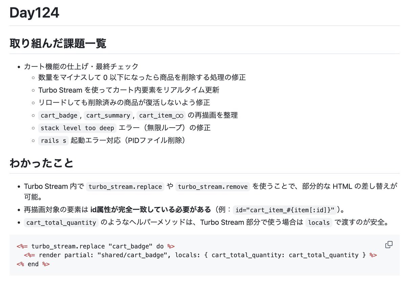Click the render partial line in code block
The height and width of the screenshot is (281, 406).
(200, 255)
